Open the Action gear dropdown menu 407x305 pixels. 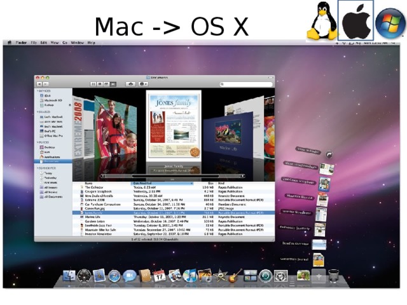(x=143, y=84)
